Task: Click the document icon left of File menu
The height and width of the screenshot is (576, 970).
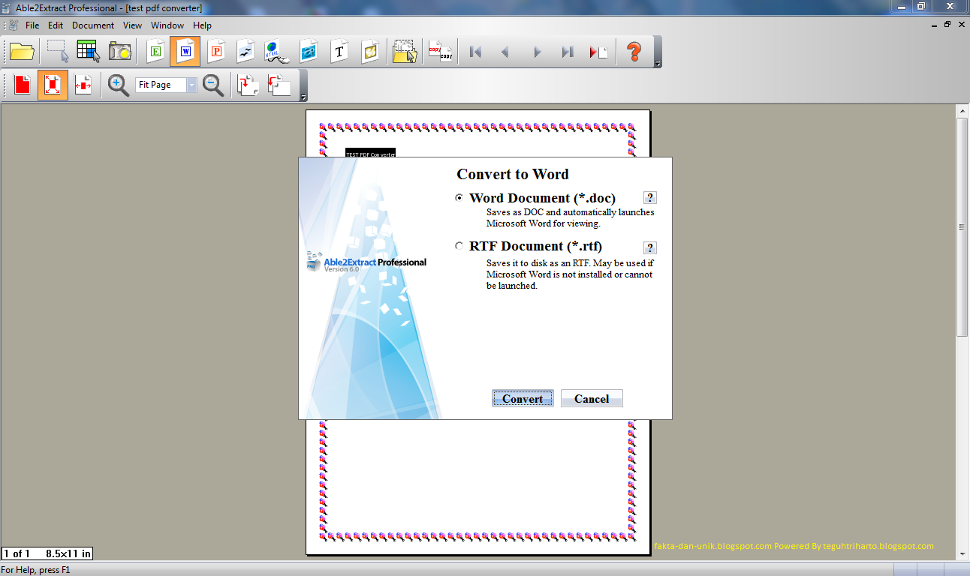Action: 14,25
